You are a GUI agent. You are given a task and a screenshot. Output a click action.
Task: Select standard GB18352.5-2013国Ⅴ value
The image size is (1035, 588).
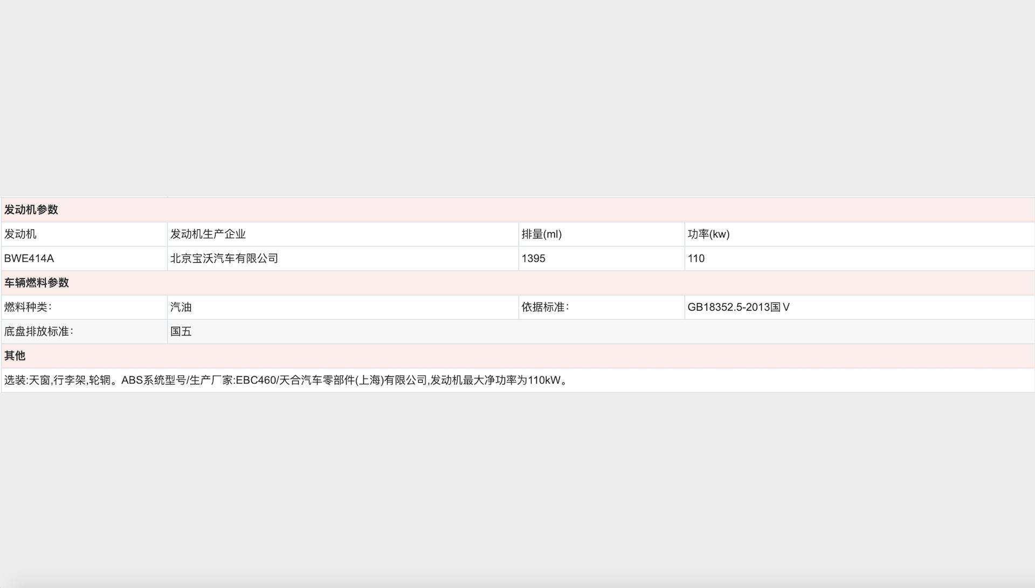click(739, 307)
